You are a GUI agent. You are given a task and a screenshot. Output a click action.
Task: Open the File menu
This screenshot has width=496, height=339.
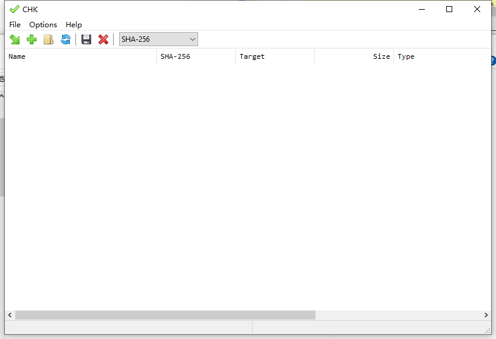click(x=15, y=25)
